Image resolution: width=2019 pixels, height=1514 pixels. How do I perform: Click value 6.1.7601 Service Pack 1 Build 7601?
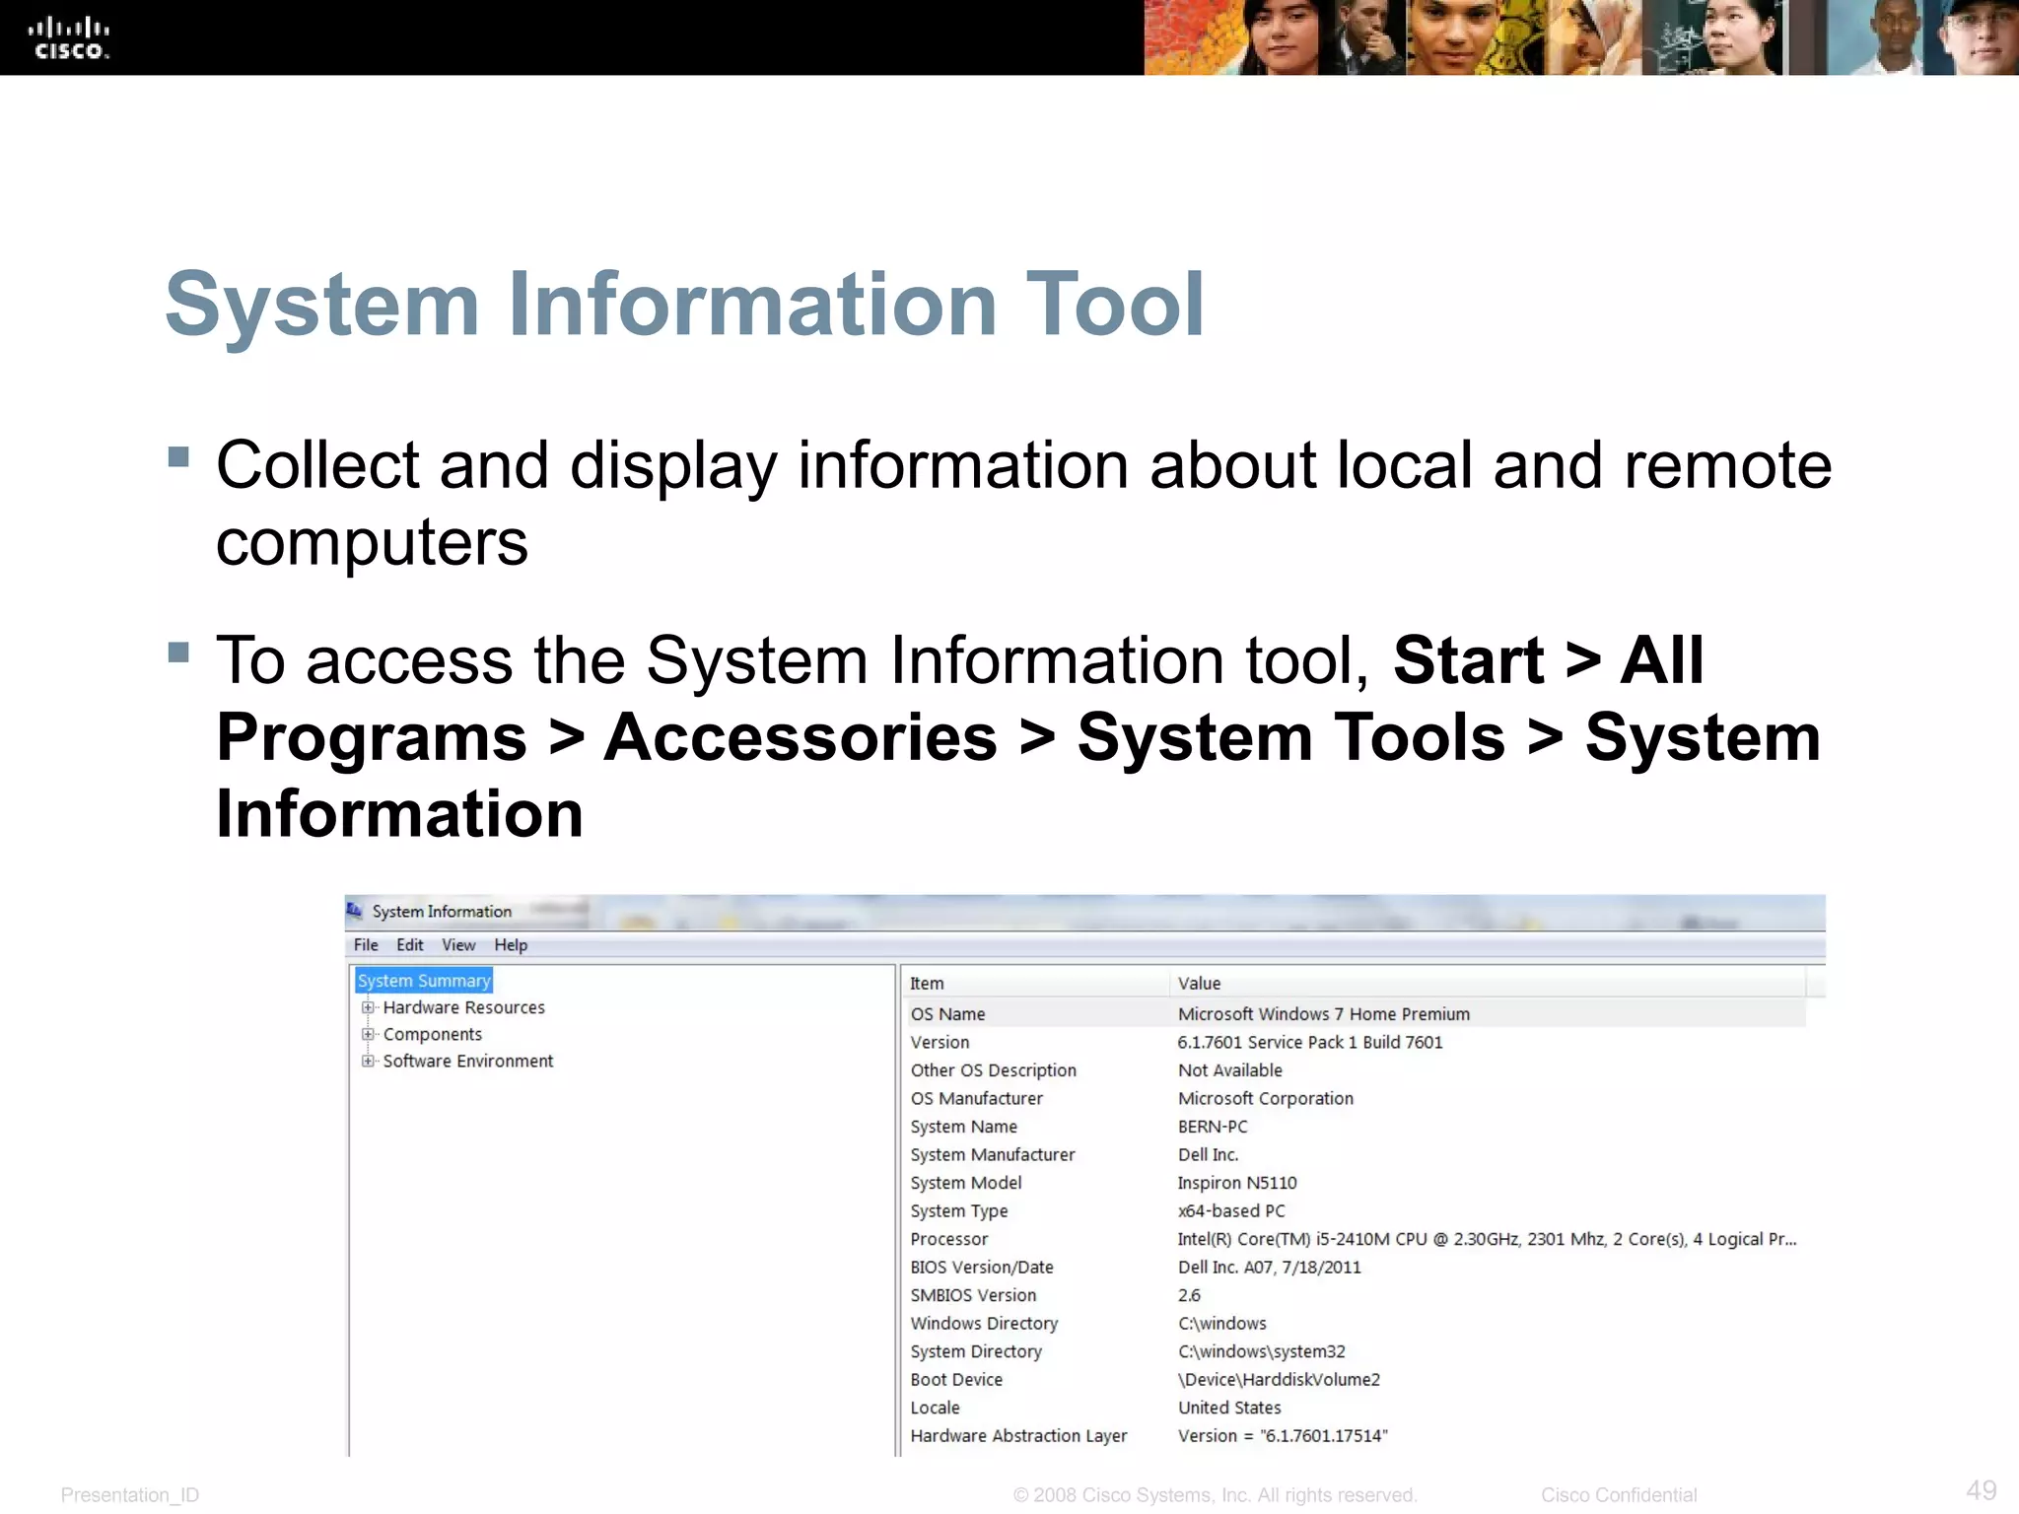tap(1309, 1042)
